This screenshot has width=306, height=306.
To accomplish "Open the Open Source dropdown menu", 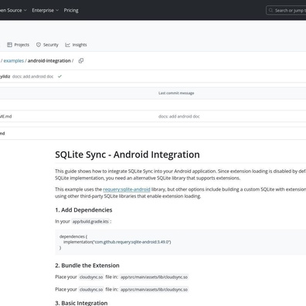I will tap(13, 10).
